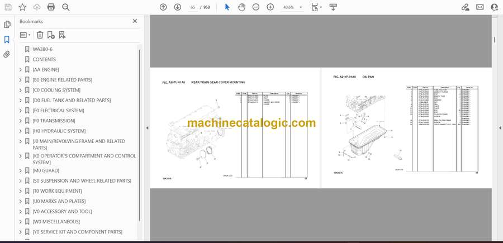Activate the Hand pan tool
The height and width of the screenshot is (243, 503).
point(241,7)
